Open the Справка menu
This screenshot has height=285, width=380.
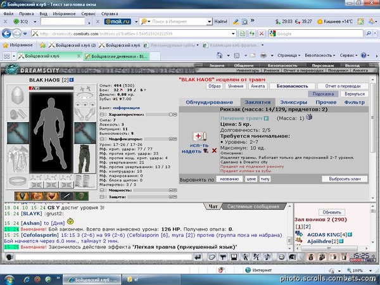point(110,14)
